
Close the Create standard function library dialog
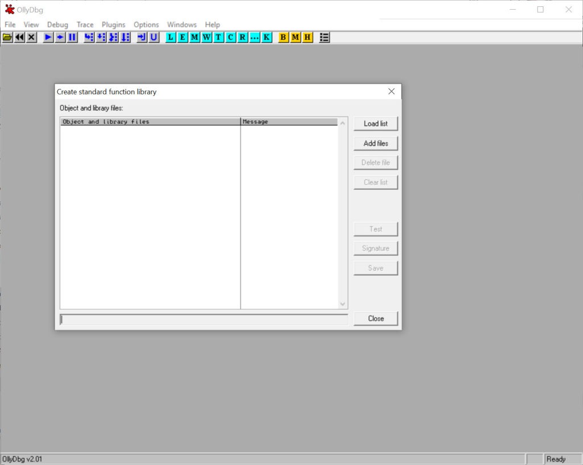[391, 92]
